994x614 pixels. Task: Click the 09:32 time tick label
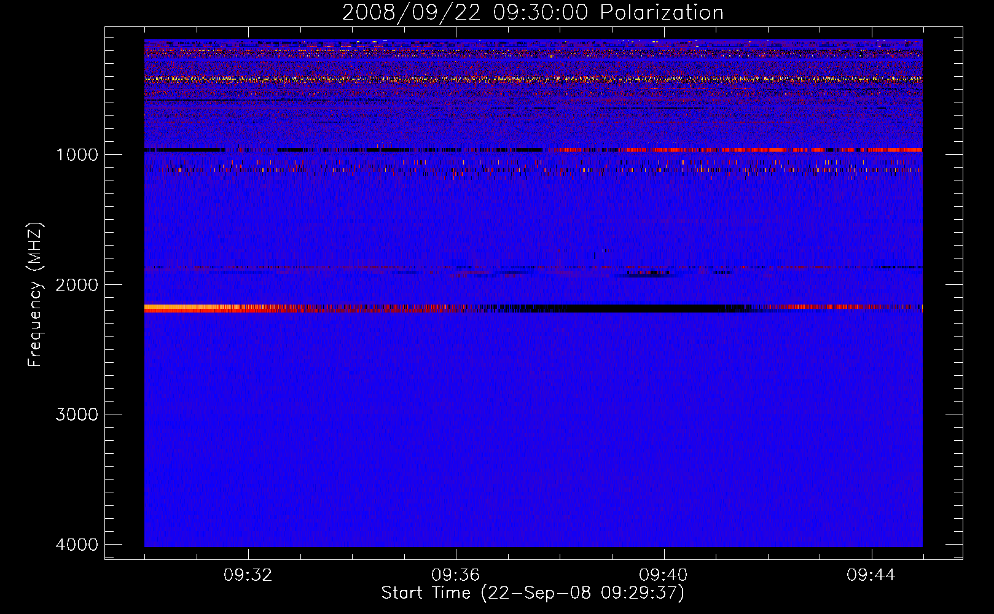click(x=248, y=575)
